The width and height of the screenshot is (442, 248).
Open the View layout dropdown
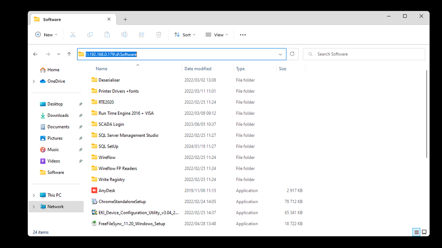(216, 35)
